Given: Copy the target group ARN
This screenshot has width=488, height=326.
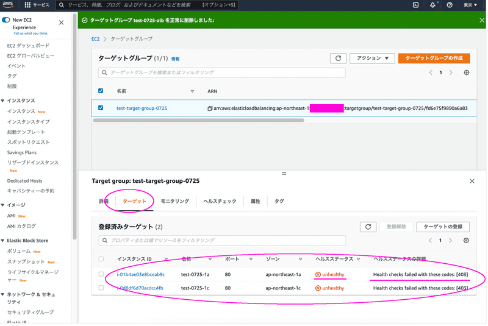Looking at the screenshot, I should pyautogui.click(x=210, y=108).
